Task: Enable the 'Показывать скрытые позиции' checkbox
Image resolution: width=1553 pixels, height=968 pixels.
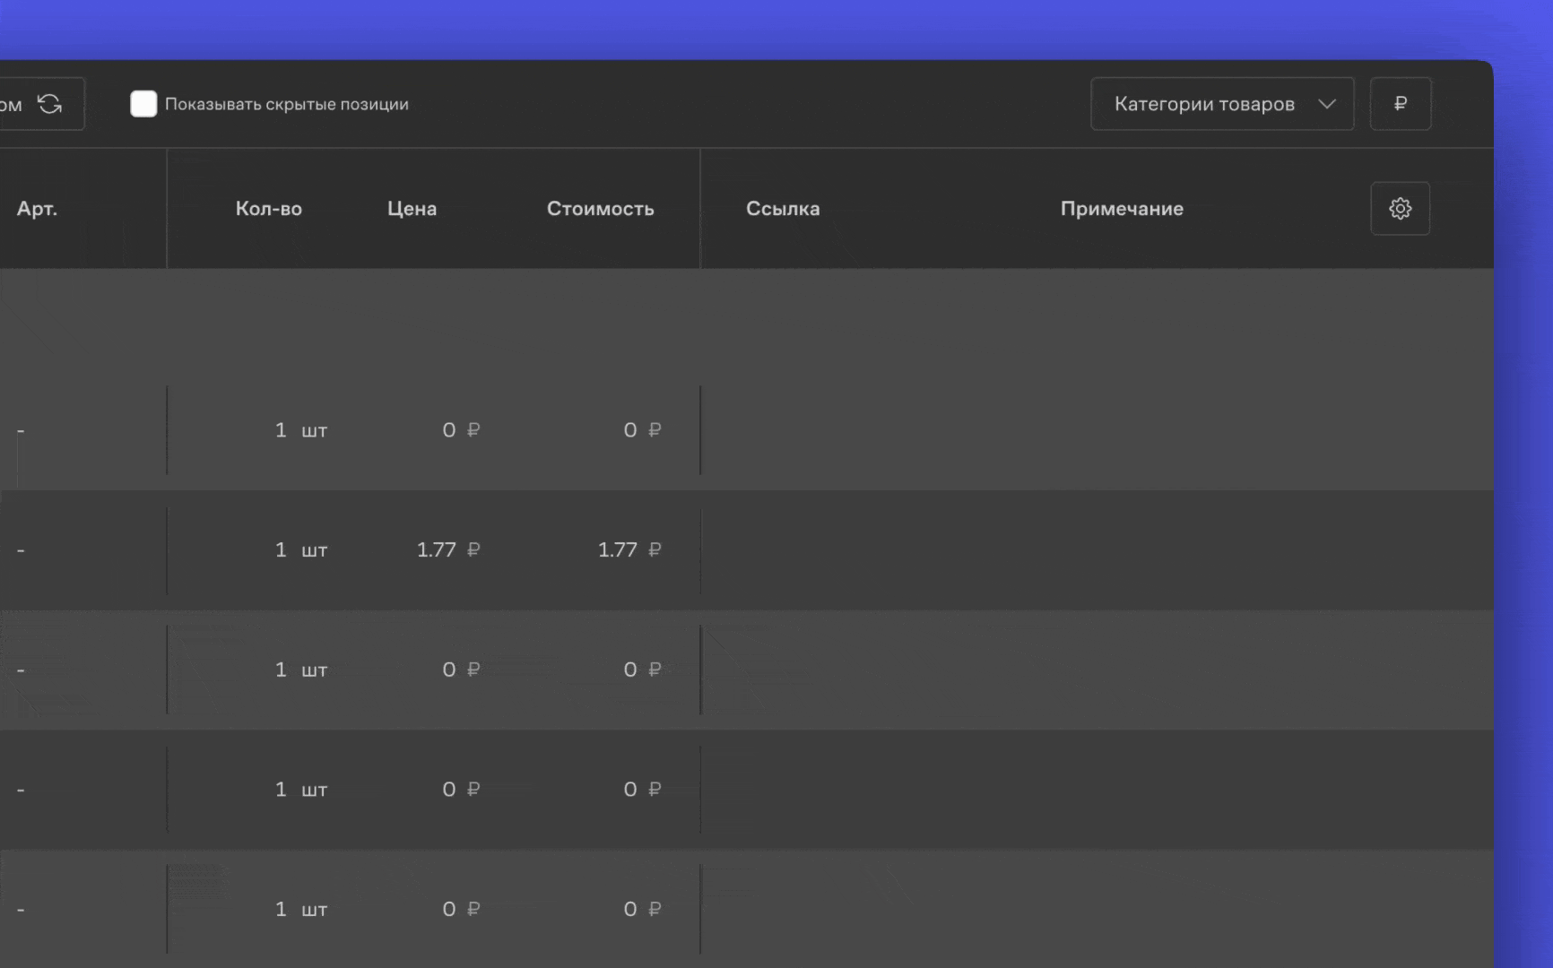Action: click(x=143, y=104)
